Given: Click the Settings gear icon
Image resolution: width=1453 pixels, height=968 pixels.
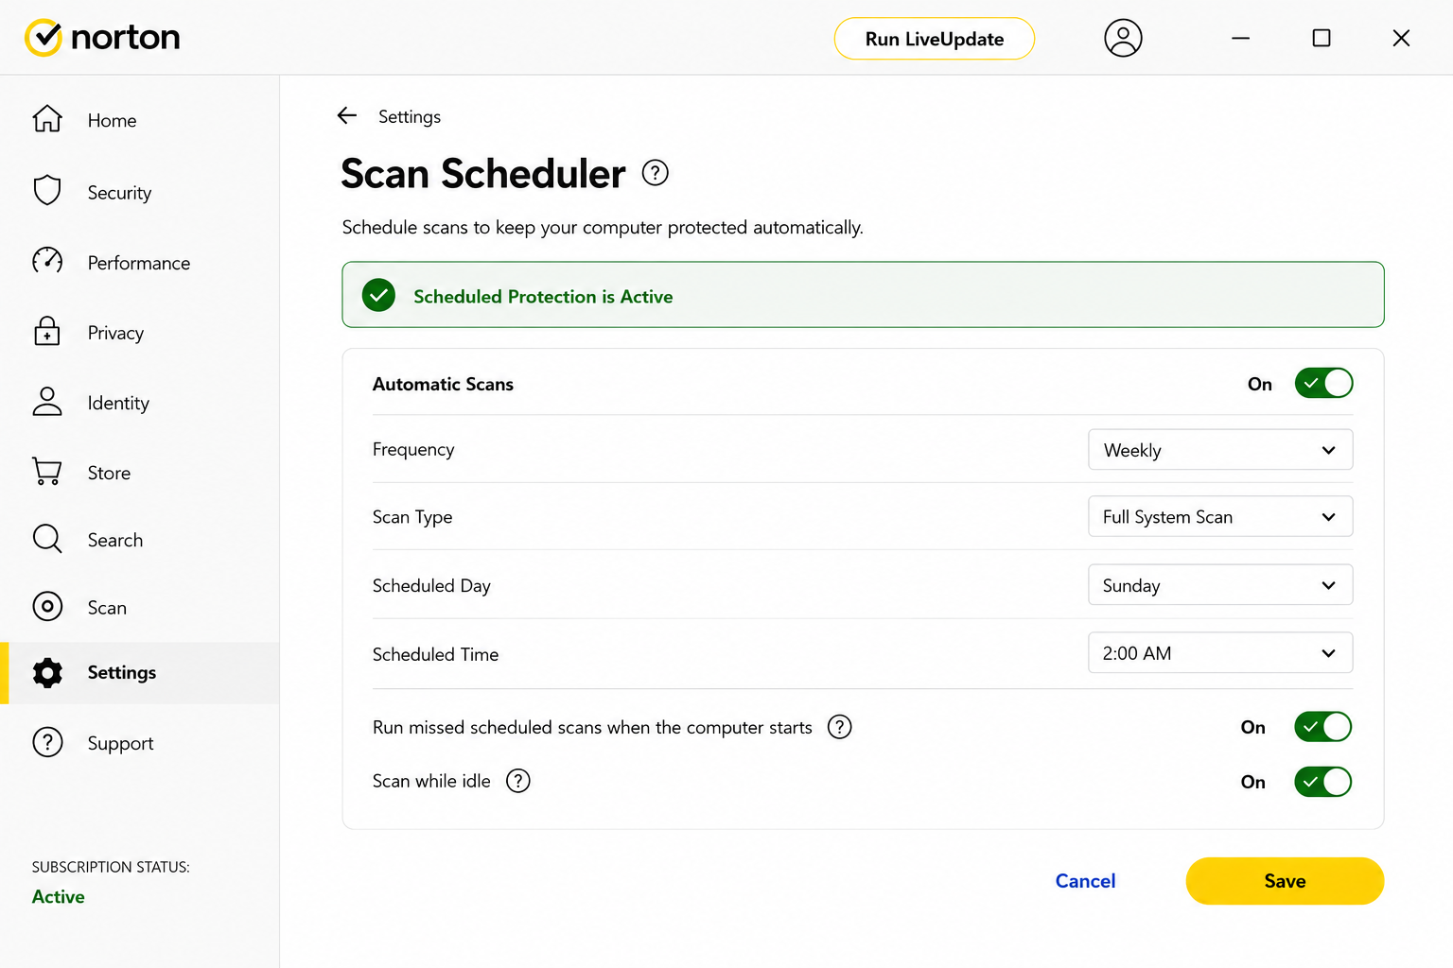Looking at the screenshot, I should pos(47,672).
